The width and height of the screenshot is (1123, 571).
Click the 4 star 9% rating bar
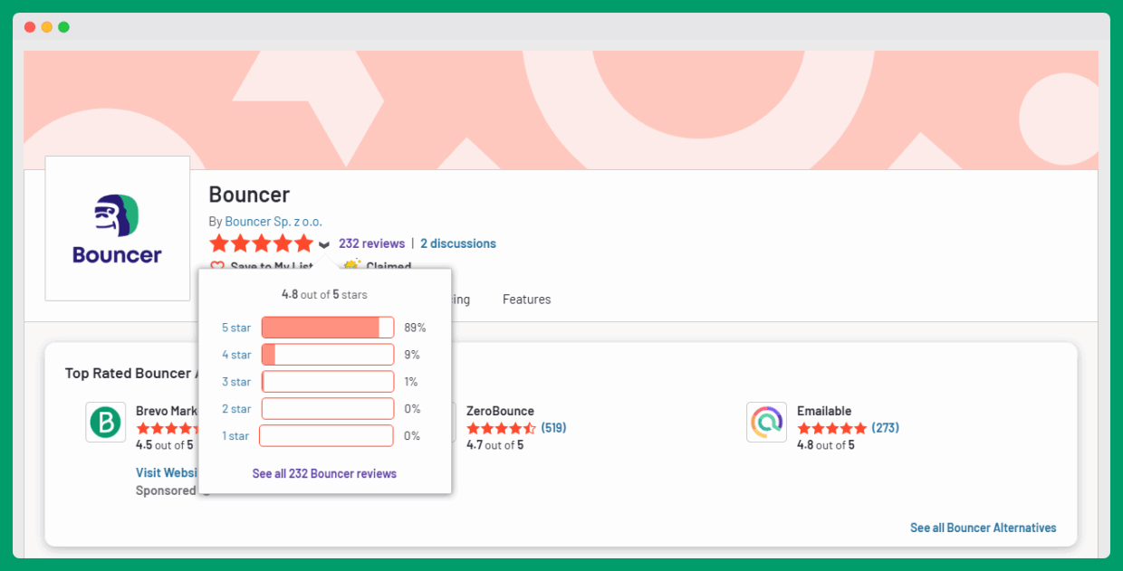tap(328, 355)
